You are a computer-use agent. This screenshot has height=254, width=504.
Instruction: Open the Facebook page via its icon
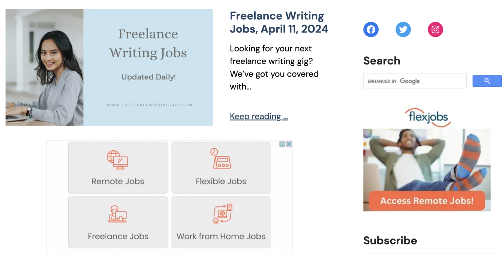click(x=371, y=29)
